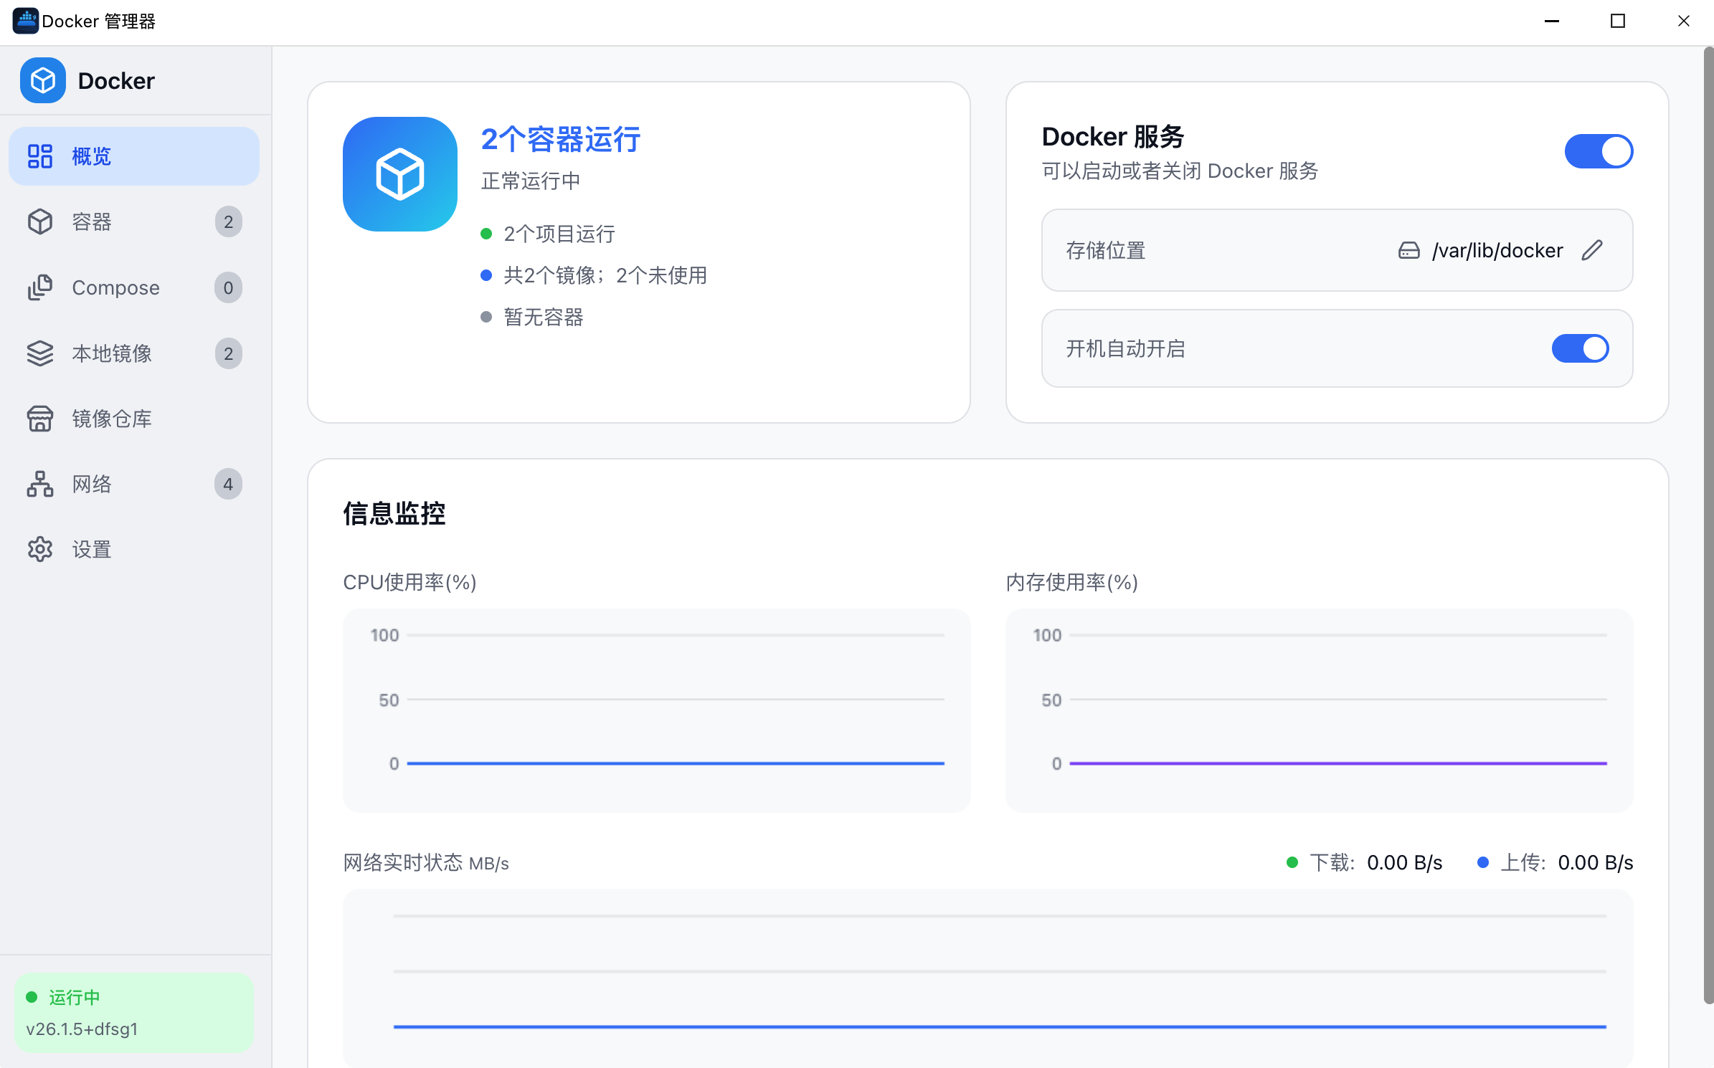Click the 开机自动开启 label

pyautogui.click(x=1125, y=348)
